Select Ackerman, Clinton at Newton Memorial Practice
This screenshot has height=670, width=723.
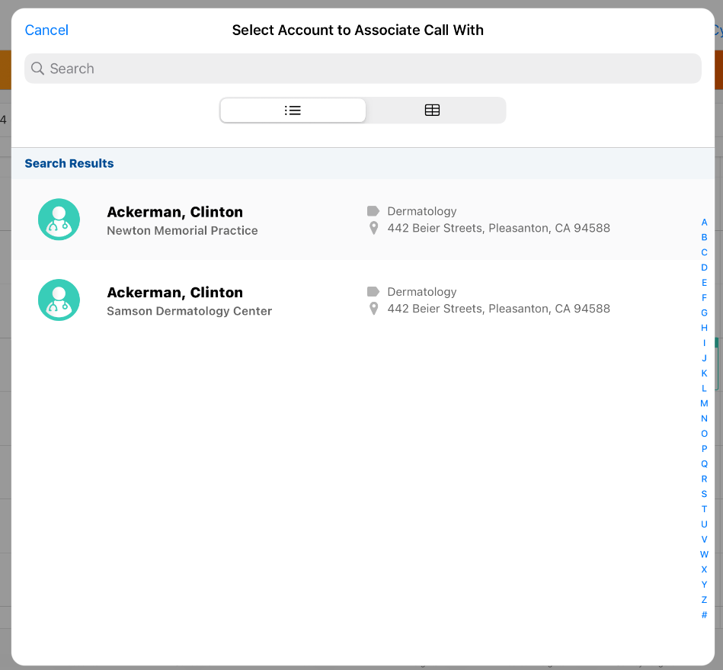click(x=174, y=213)
